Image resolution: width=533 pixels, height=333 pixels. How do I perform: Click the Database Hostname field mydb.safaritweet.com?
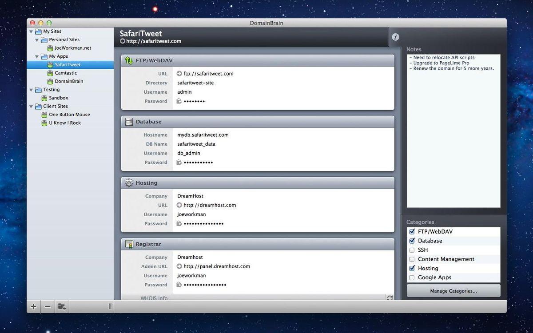coord(203,135)
